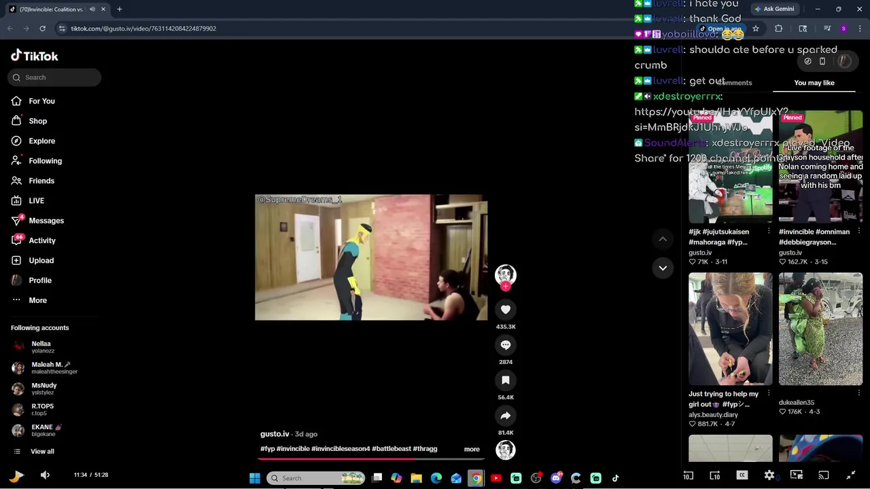This screenshot has width=870, height=489.
Task: Open the TikTok Shop page
Action: point(29,121)
